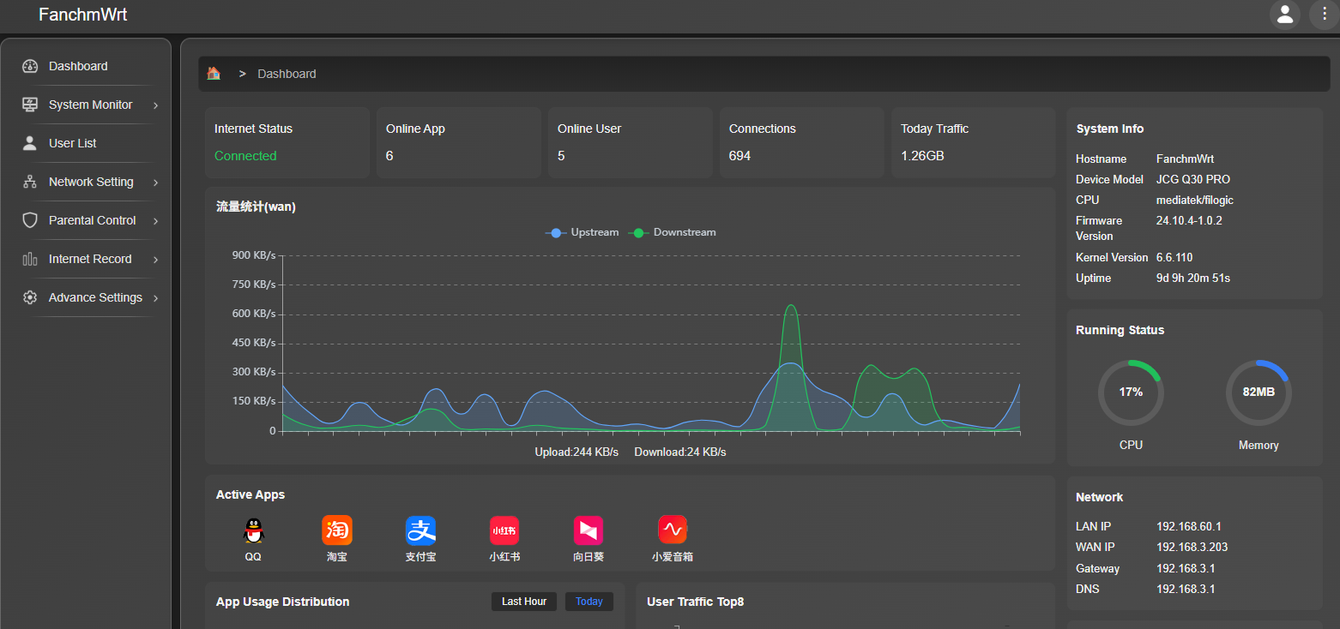
Task: Select the Dashboard sidebar icon
Action: [x=30, y=65]
